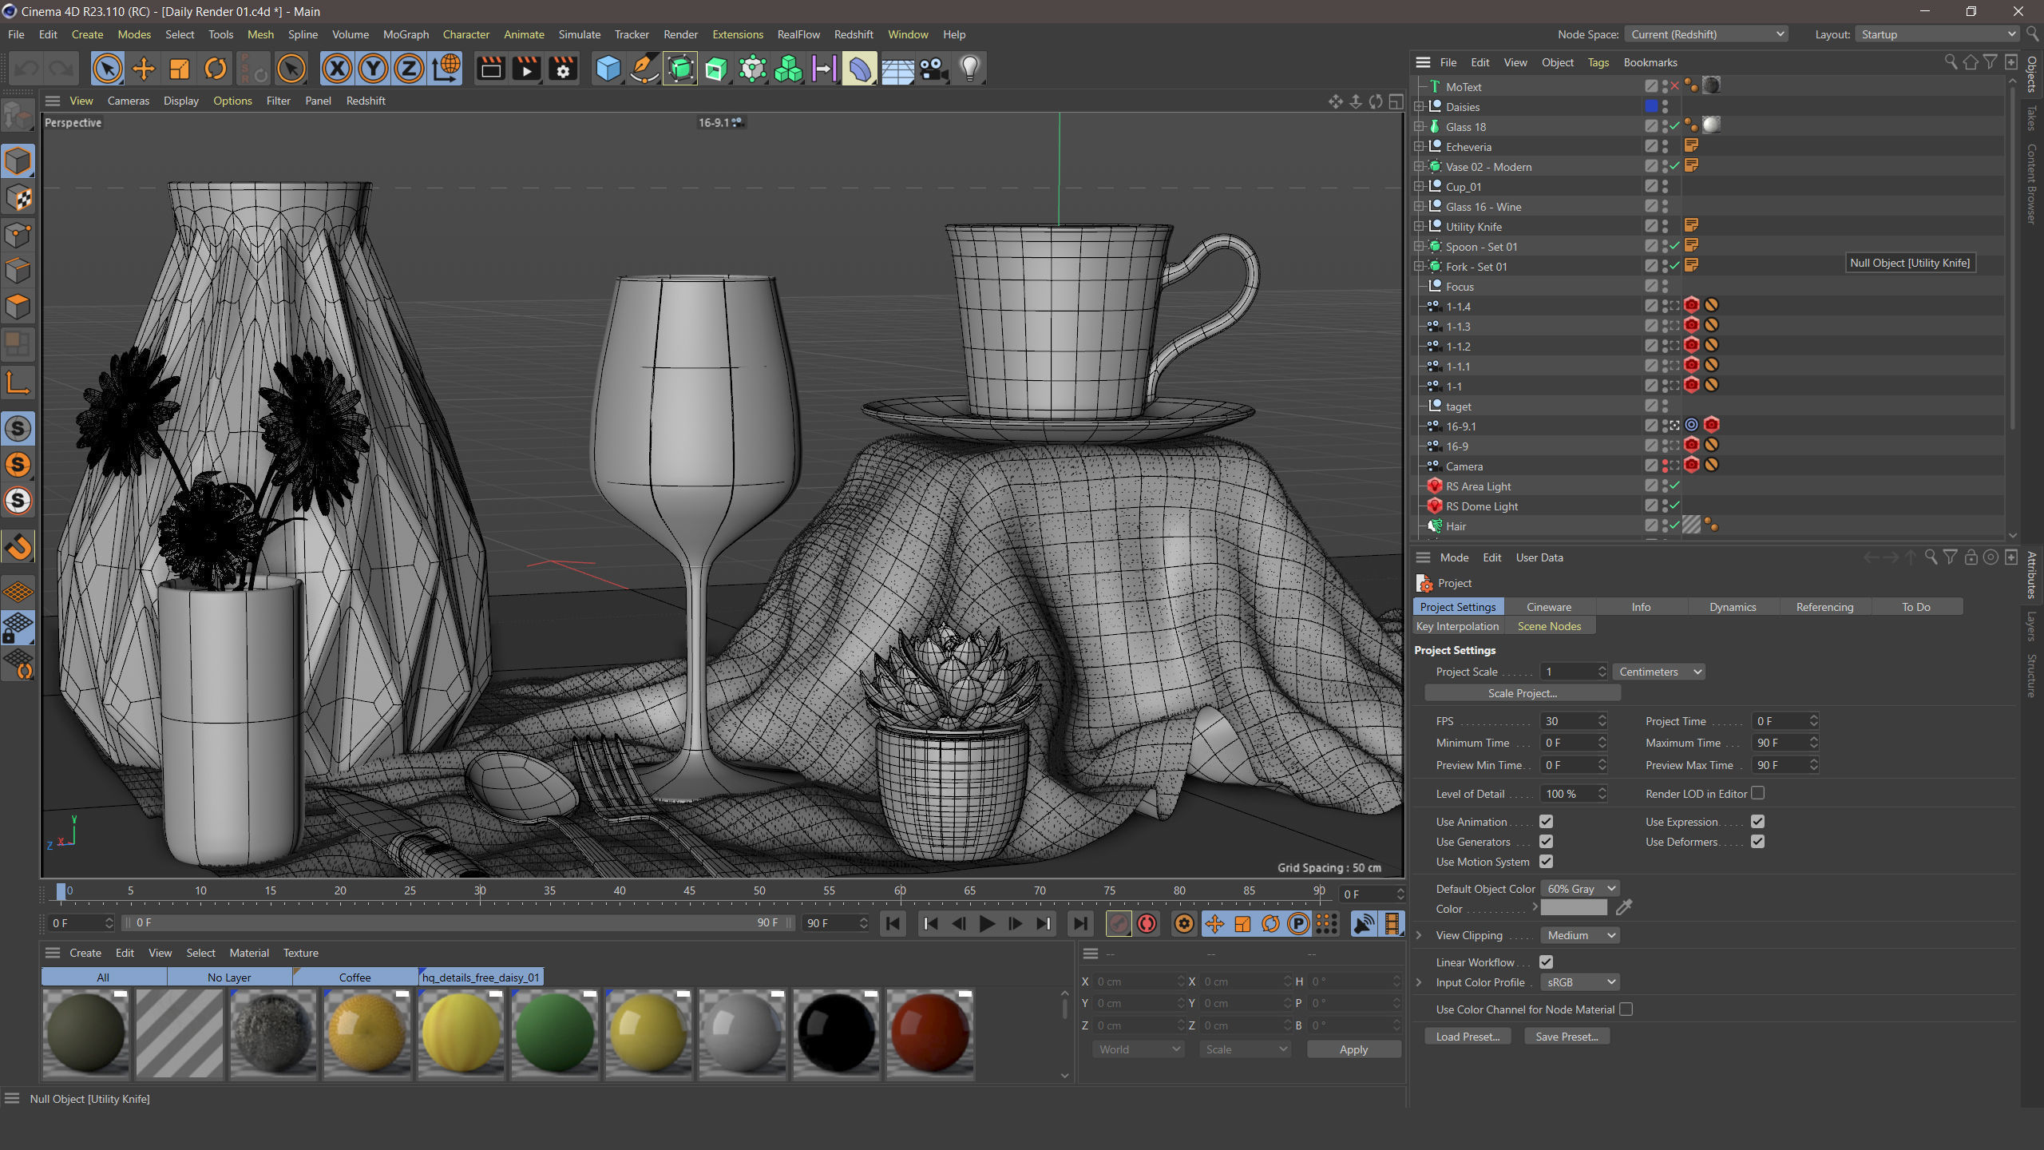Open the Simulate menu
The height and width of the screenshot is (1150, 2044).
(579, 34)
